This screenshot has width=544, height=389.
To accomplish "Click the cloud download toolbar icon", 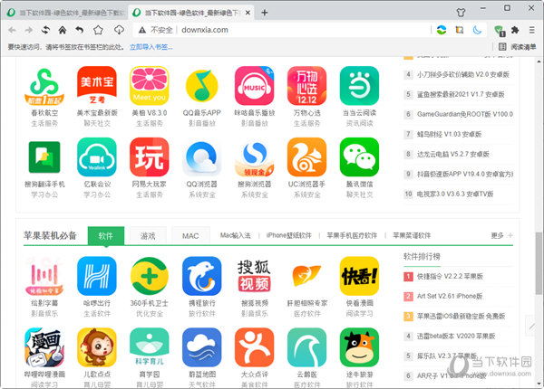I will [x=119, y=30].
